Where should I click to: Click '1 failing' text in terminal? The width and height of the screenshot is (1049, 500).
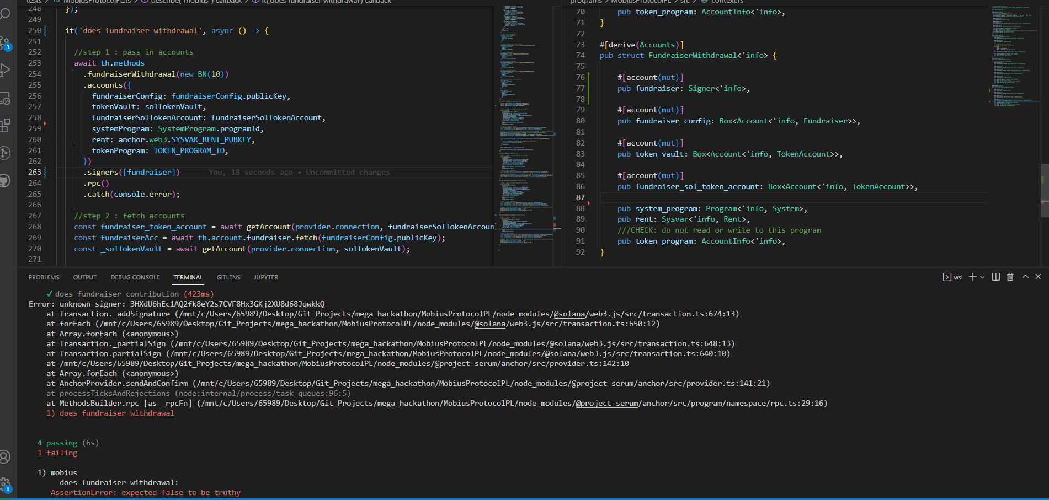57,453
